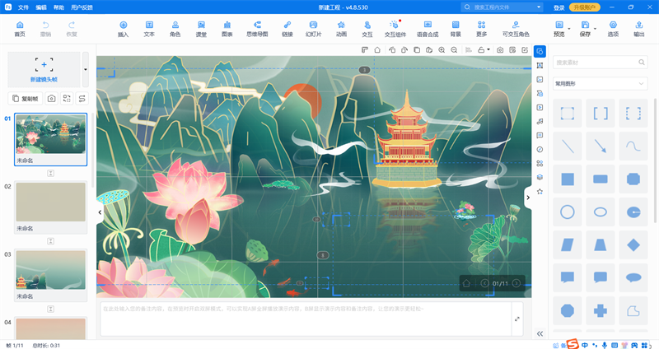Click the zoom out magnifier on canvas toolbar
The height and width of the screenshot is (349, 659).
point(455,50)
